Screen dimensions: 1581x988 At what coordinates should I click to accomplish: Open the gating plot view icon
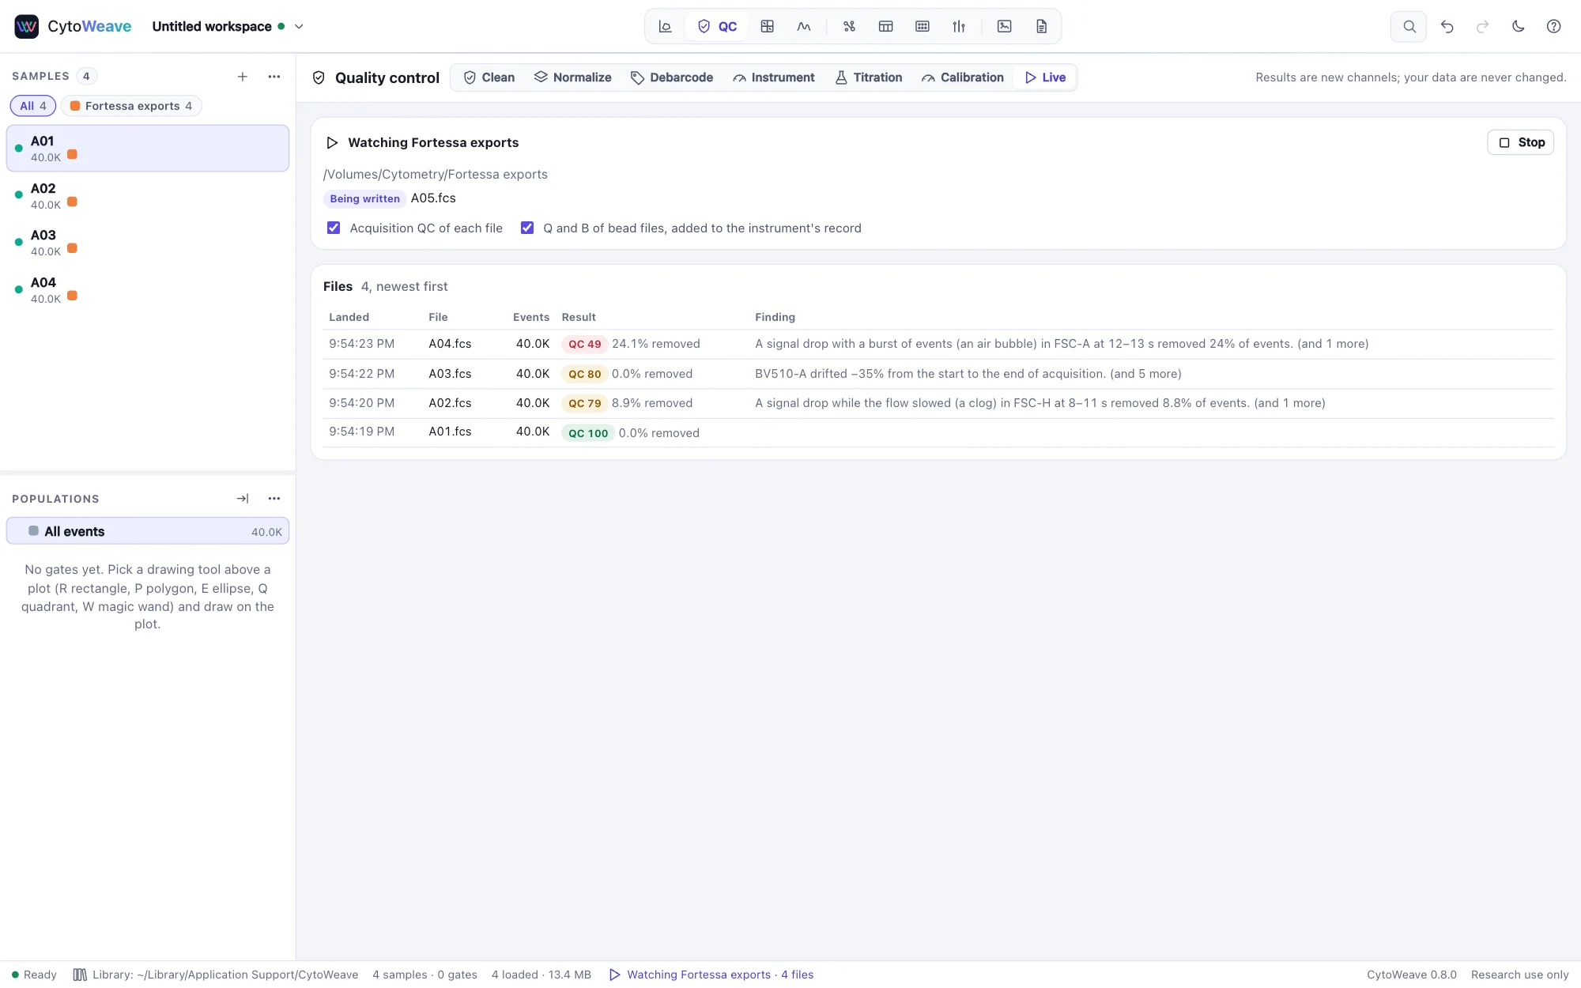[x=665, y=26]
